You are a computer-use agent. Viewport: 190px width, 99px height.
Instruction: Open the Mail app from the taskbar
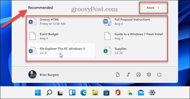point(141,92)
